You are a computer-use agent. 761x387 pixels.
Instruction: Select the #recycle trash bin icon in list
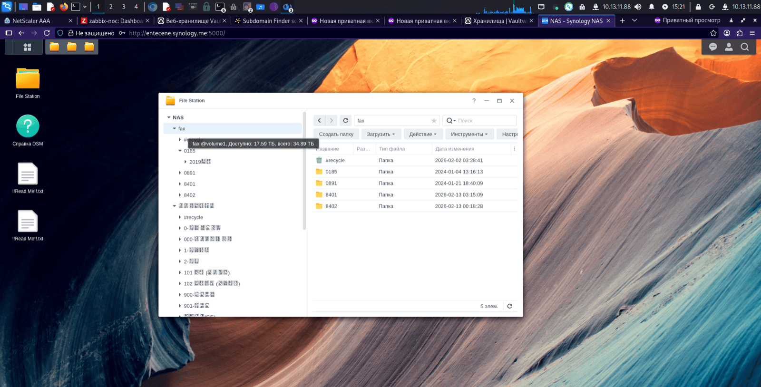(x=319, y=160)
